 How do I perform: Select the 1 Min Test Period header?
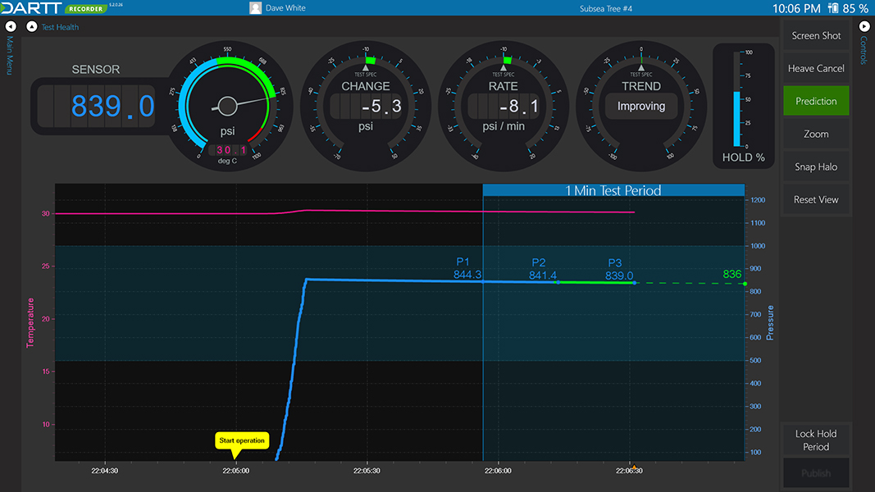tap(613, 190)
